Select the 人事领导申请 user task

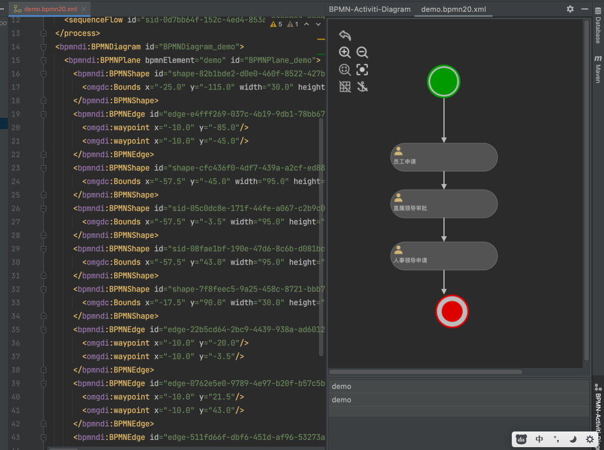[x=444, y=256]
